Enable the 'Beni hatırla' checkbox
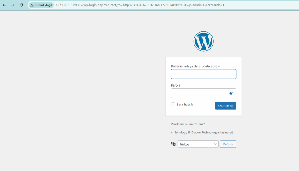Viewport: 299px width, 171px height. coord(173,104)
